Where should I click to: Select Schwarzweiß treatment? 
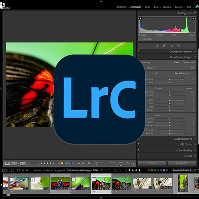tap(189, 62)
